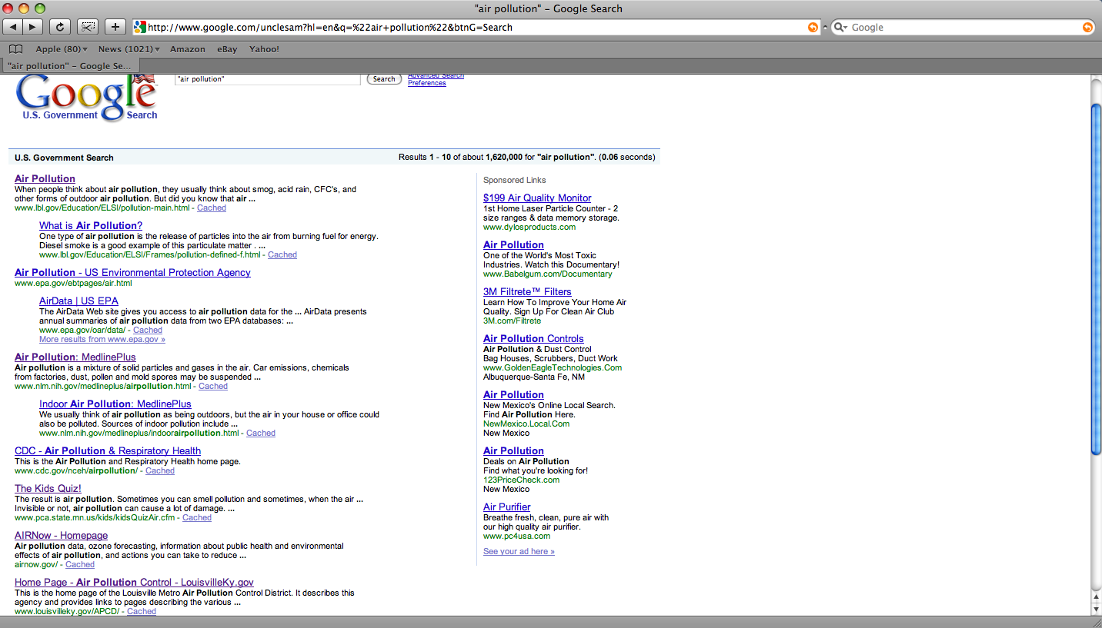Expand the Apple (80) bookmarks folder
Screen dimensions: 1102x628
[x=62, y=49]
